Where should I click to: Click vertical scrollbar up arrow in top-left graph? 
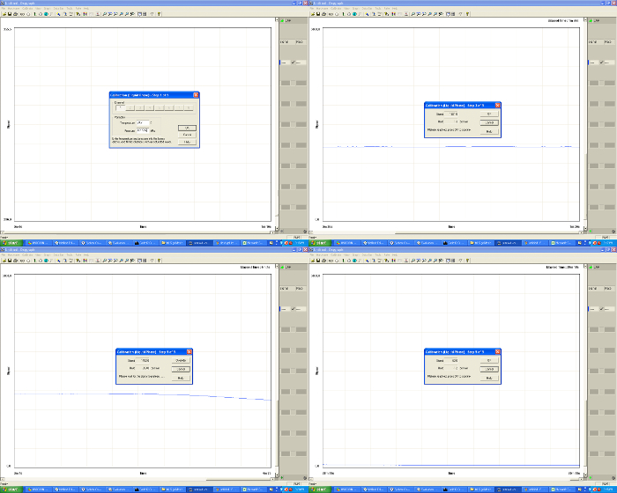coord(277,19)
